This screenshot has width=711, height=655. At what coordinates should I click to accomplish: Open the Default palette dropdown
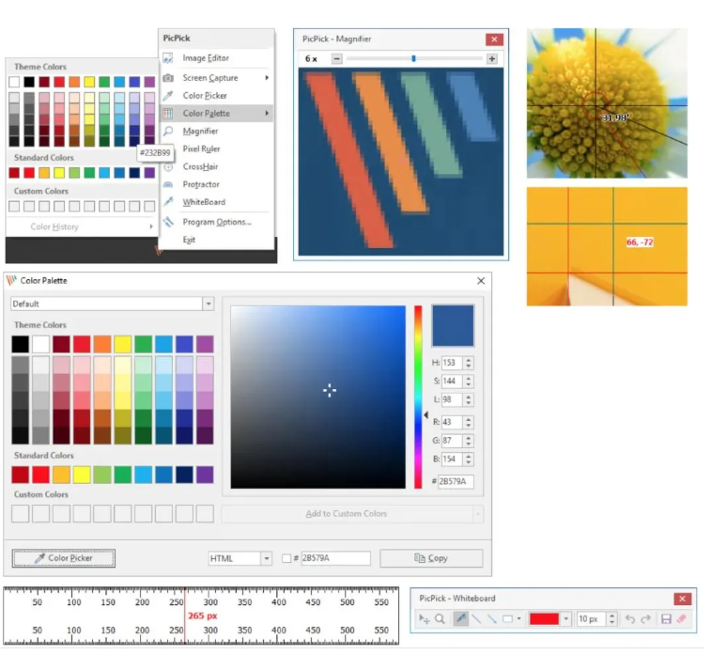point(210,306)
